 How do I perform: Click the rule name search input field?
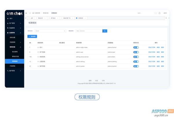point(89,31)
